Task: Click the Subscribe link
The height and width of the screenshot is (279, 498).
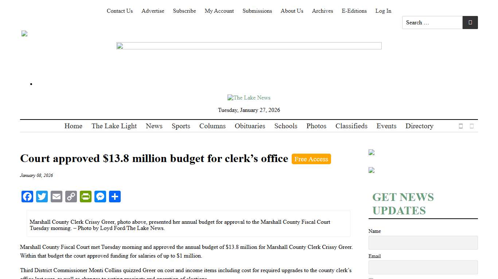Action: (184, 11)
